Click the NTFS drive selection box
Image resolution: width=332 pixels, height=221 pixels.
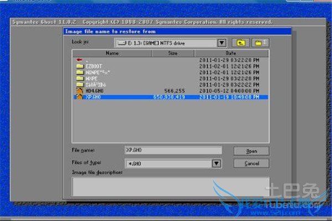165,43
